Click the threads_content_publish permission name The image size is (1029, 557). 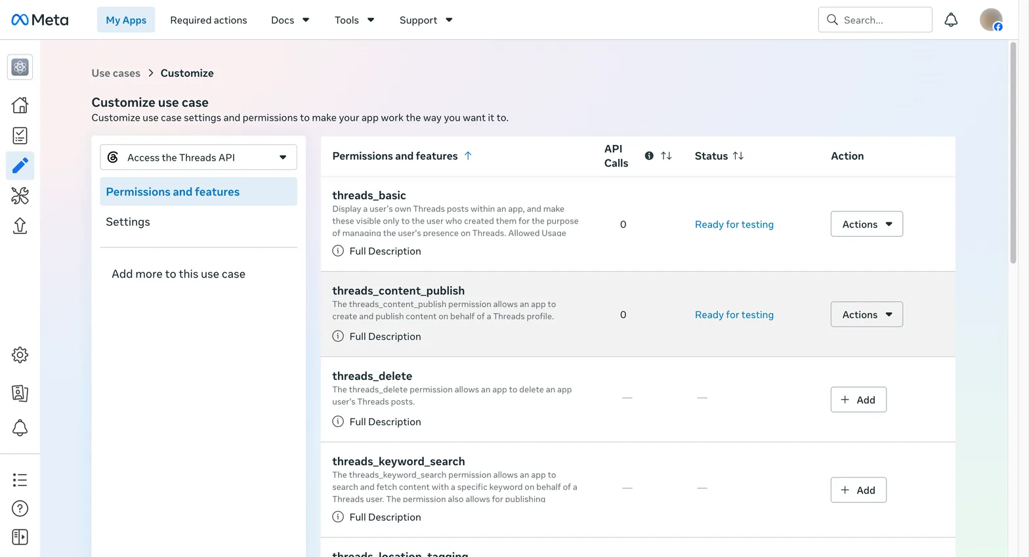click(x=398, y=290)
